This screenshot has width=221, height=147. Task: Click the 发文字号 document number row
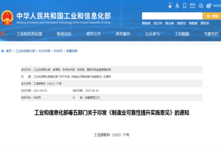112,84
